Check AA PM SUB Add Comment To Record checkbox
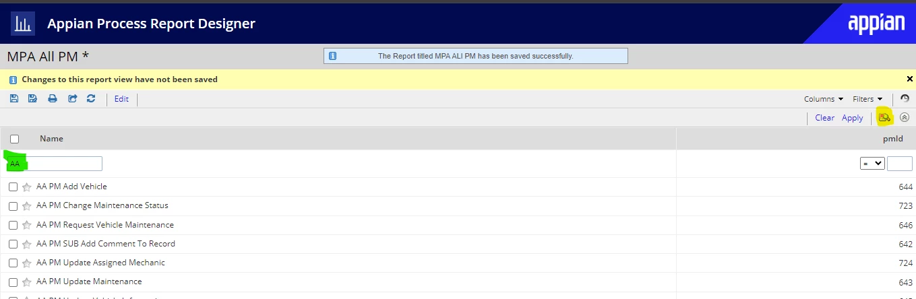 tap(13, 244)
